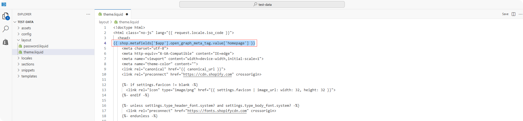Click the theme.liquid tab file icon
523x121 pixels.
coord(100,14)
